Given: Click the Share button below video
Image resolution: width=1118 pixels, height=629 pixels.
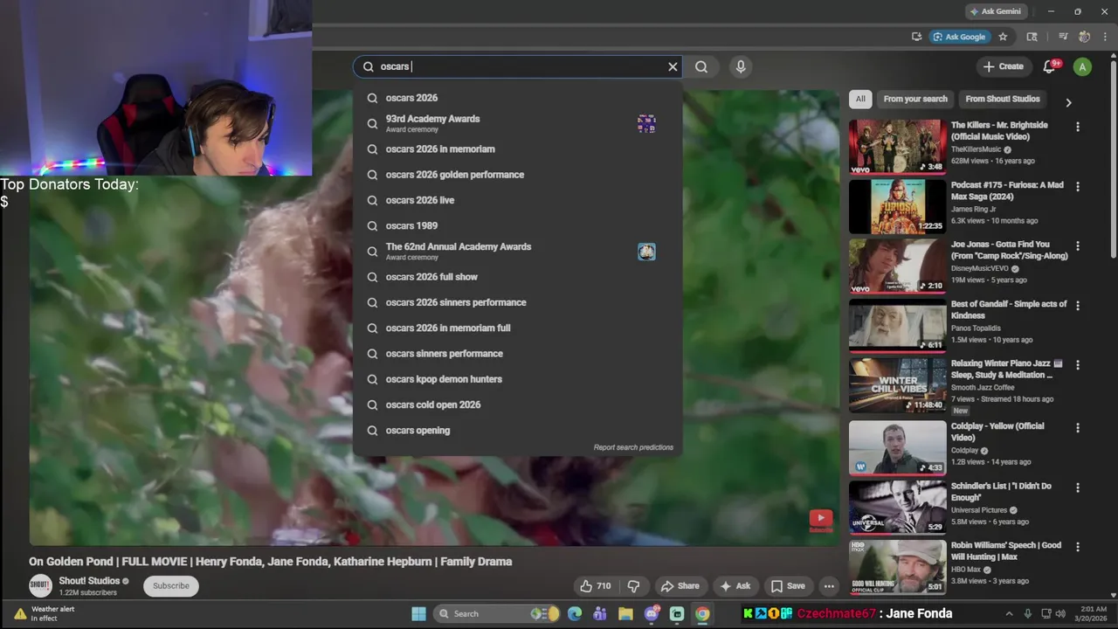Looking at the screenshot, I should coord(680,586).
